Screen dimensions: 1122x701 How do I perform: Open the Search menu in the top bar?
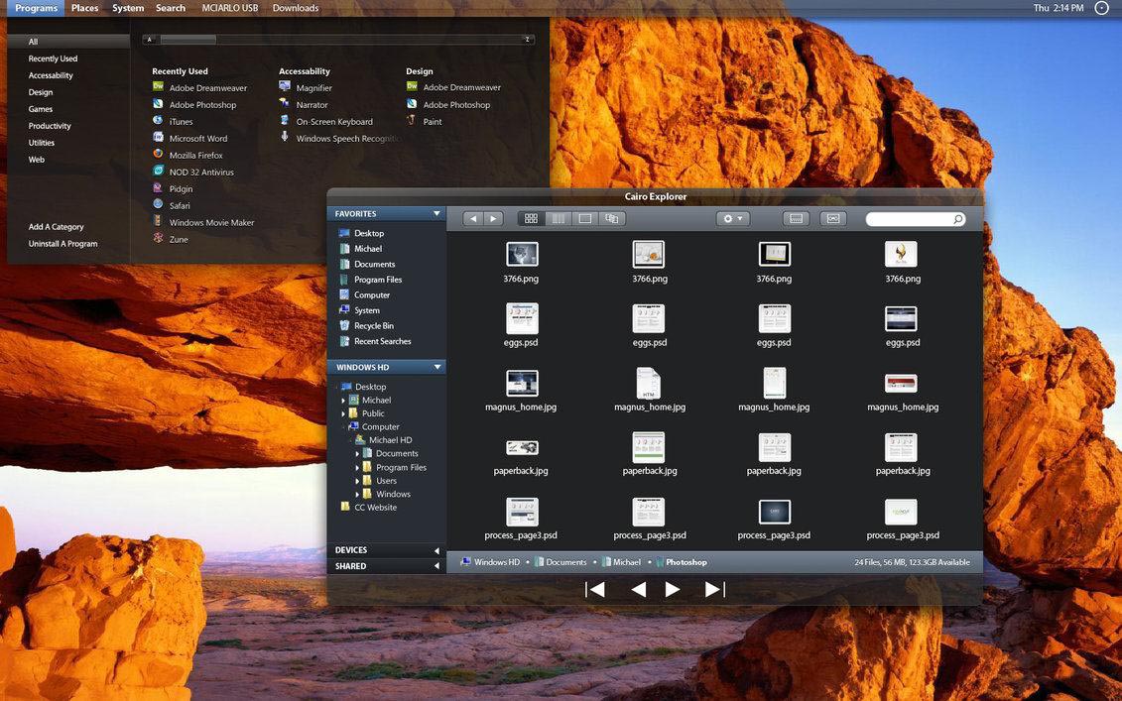click(171, 8)
